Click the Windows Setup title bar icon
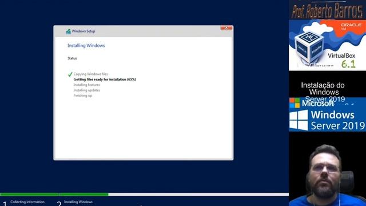Viewport: 366px width, 206px height. click(69, 31)
